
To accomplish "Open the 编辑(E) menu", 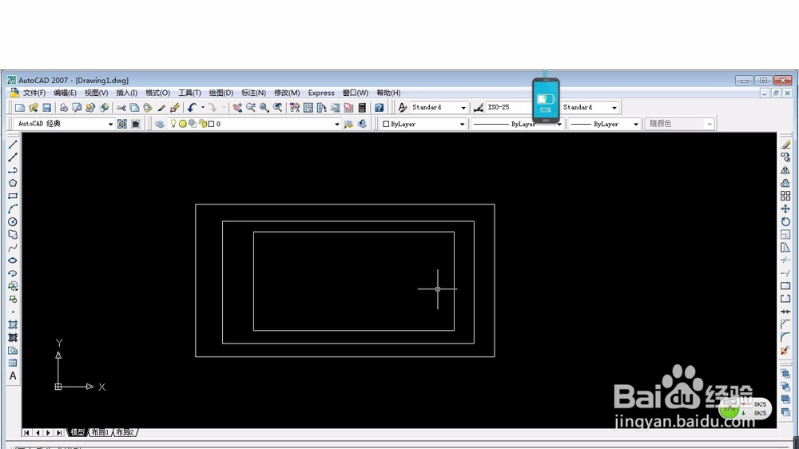I will (65, 93).
